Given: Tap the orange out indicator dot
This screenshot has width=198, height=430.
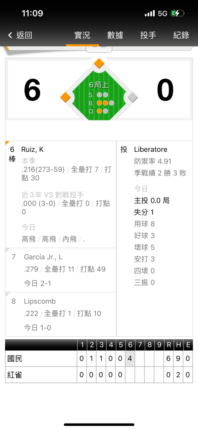Looking at the screenshot, I should coord(99,111).
